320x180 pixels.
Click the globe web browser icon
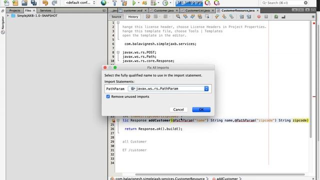coord(103,3)
